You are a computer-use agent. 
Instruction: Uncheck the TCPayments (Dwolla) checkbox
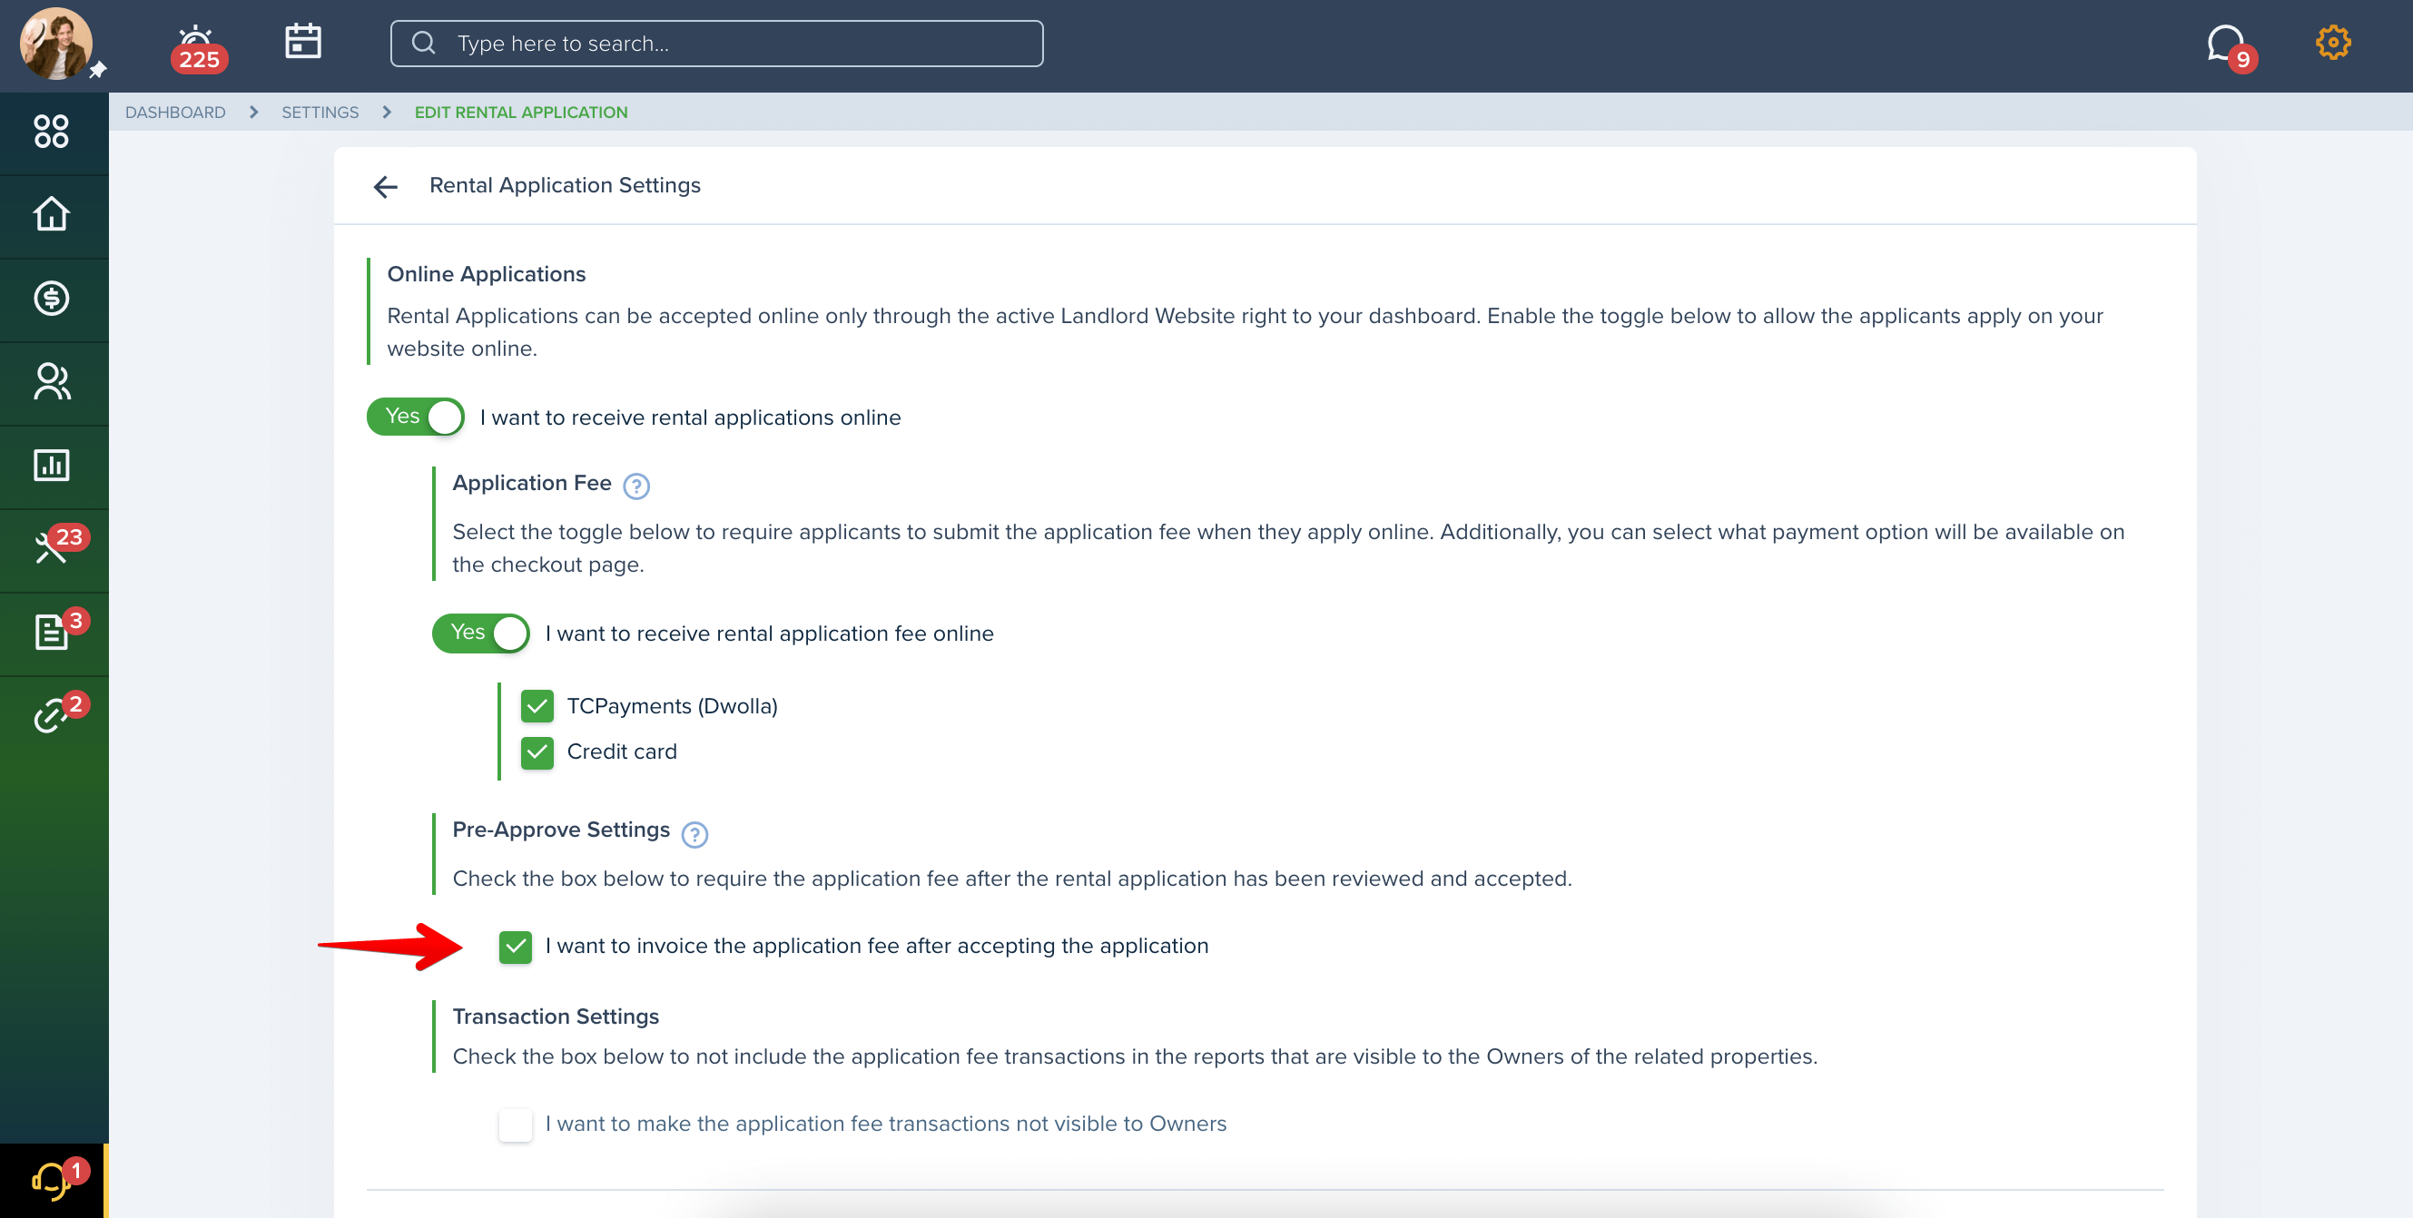537,706
